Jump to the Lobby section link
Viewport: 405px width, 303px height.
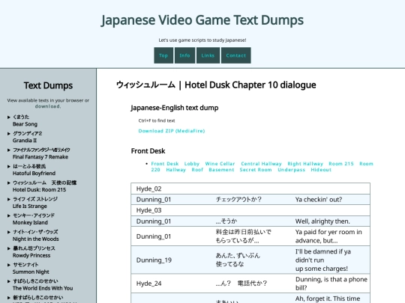[192, 164]
